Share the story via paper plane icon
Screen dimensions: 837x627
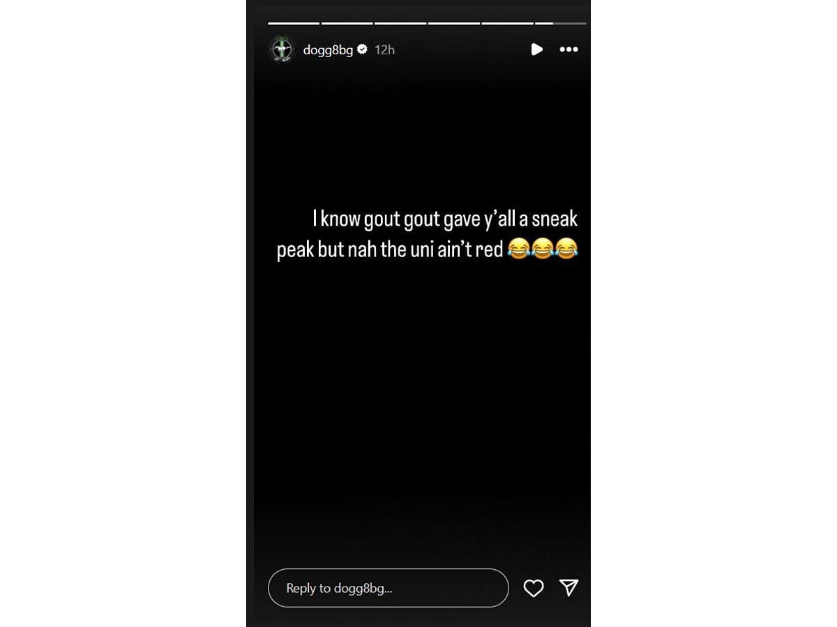coord(569,588)
